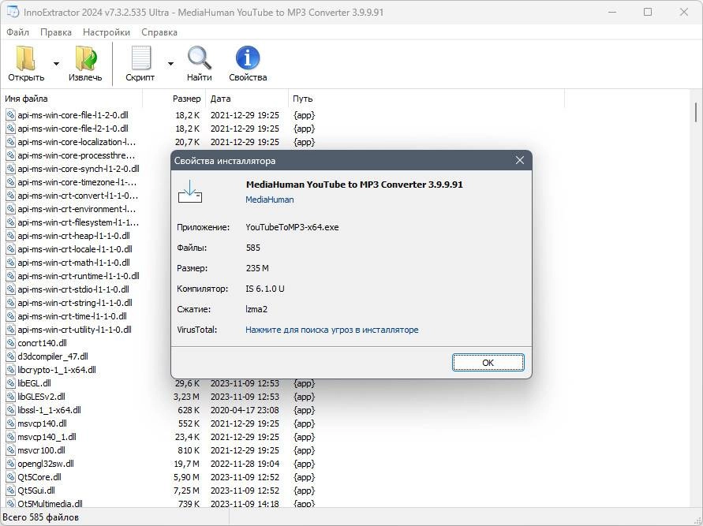Select the api-ms-win-crt-convert row icon
Viewport: 703px width, 526px height.
11,196
